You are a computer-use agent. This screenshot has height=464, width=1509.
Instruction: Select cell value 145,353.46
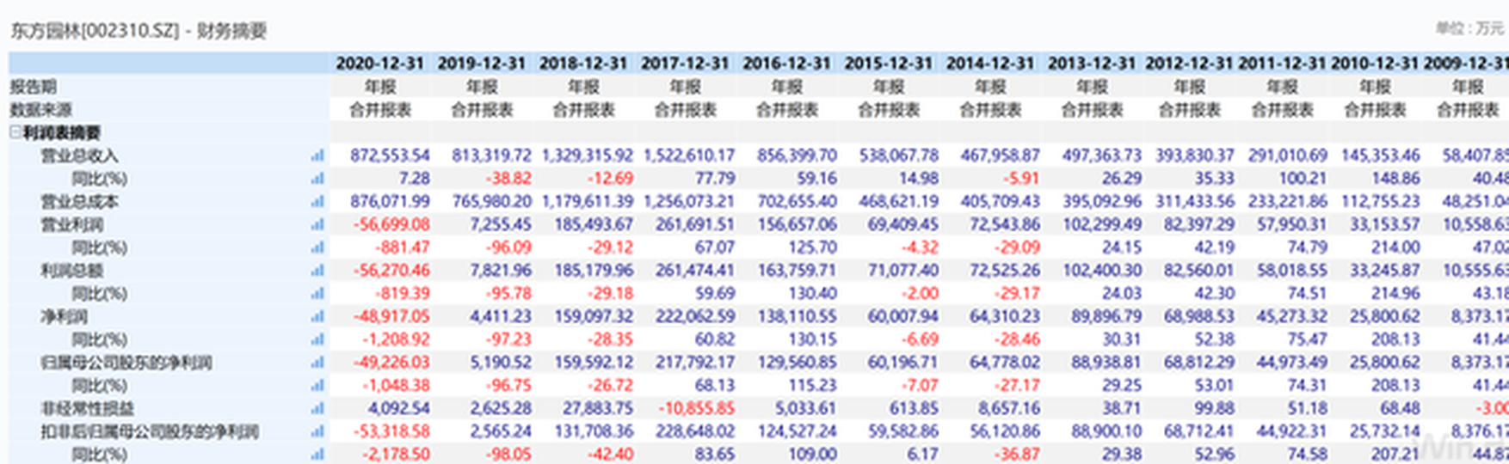1380,156
